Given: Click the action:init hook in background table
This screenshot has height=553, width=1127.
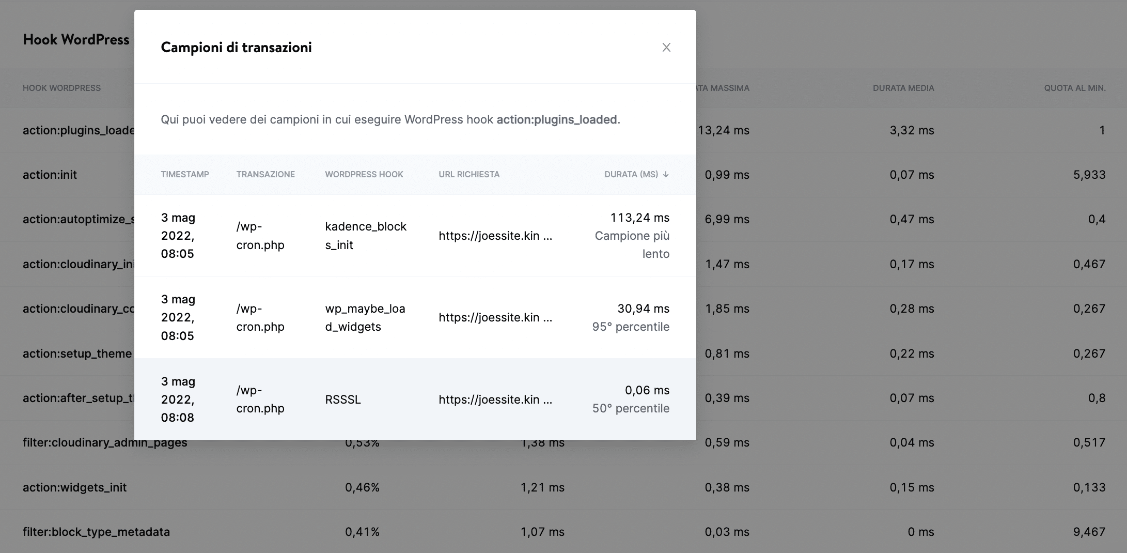Looking at the screenshot, I should 50,175.
